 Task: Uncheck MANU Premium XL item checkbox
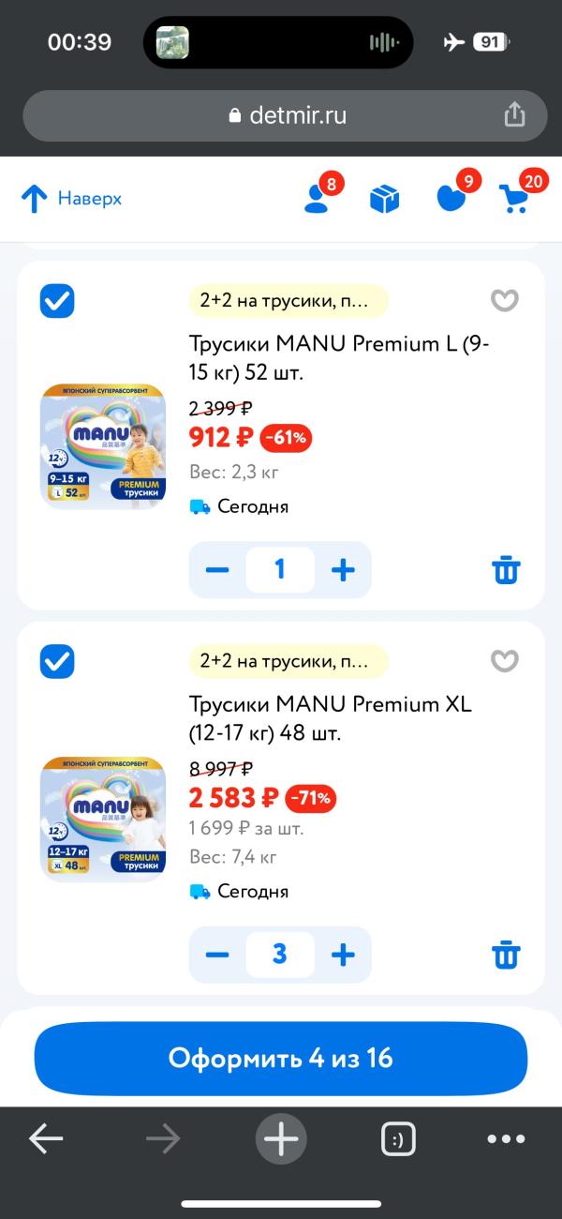coord(57,661)
